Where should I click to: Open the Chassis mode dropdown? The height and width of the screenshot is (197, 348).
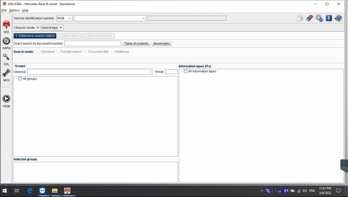[x=26, y=27]
